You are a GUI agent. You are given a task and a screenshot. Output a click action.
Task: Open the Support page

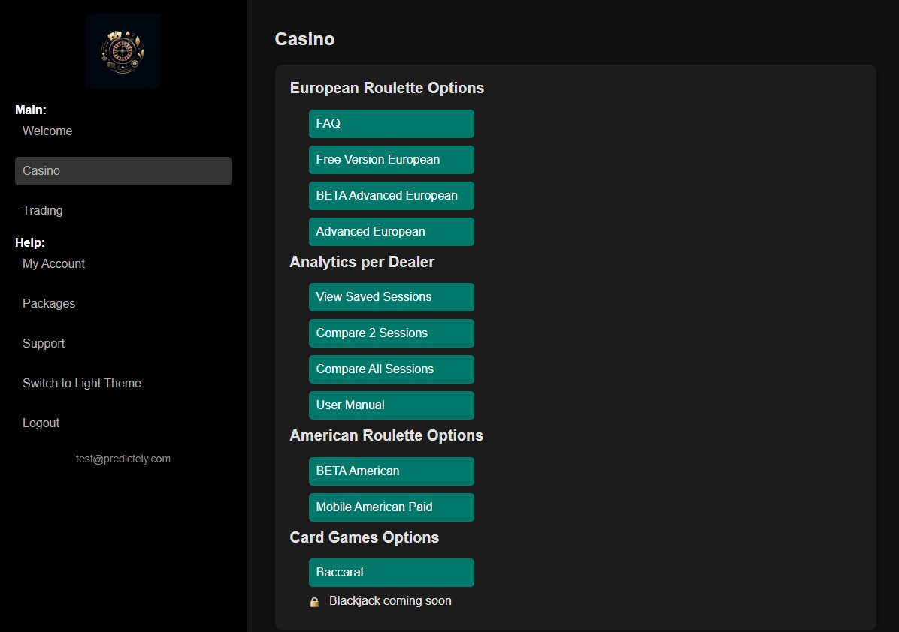tap(44, 343)
